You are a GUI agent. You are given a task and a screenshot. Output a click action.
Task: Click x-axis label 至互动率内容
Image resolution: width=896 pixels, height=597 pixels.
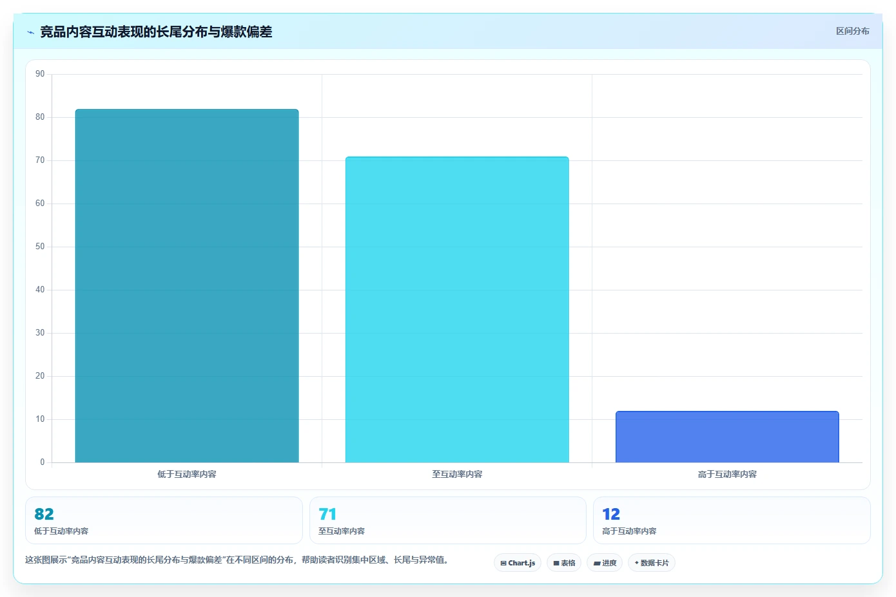(x=457, y=474)
